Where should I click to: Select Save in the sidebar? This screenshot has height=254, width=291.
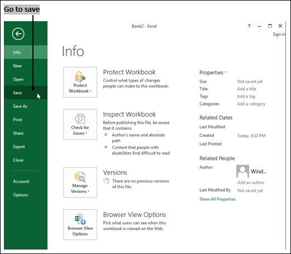[x=26, y=93]
